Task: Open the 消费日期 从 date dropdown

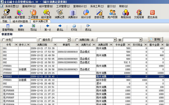Action: tap(115, 40)
